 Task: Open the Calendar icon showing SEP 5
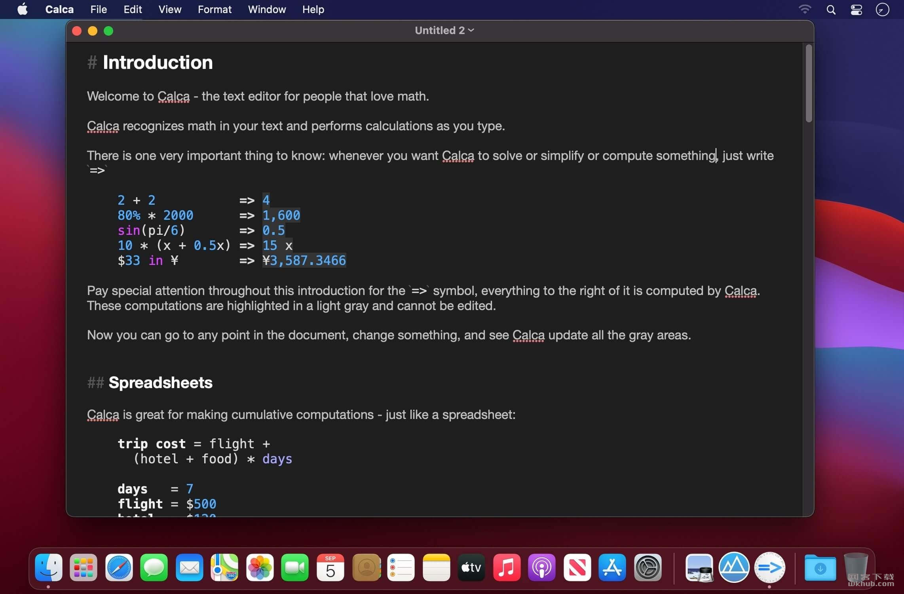tap(330, 567)
